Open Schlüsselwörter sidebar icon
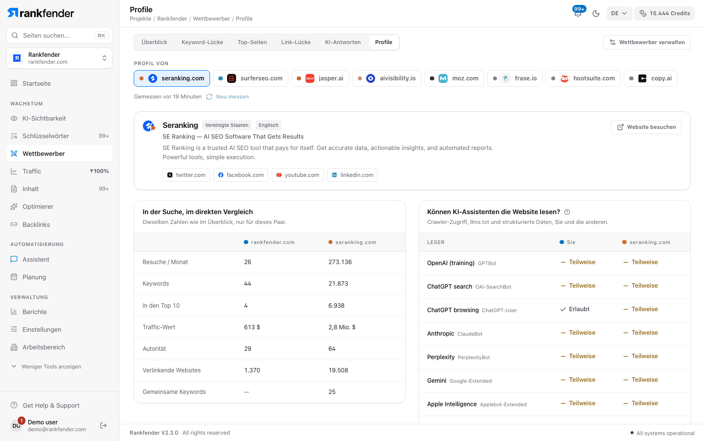705x441 pixels. 14,136
